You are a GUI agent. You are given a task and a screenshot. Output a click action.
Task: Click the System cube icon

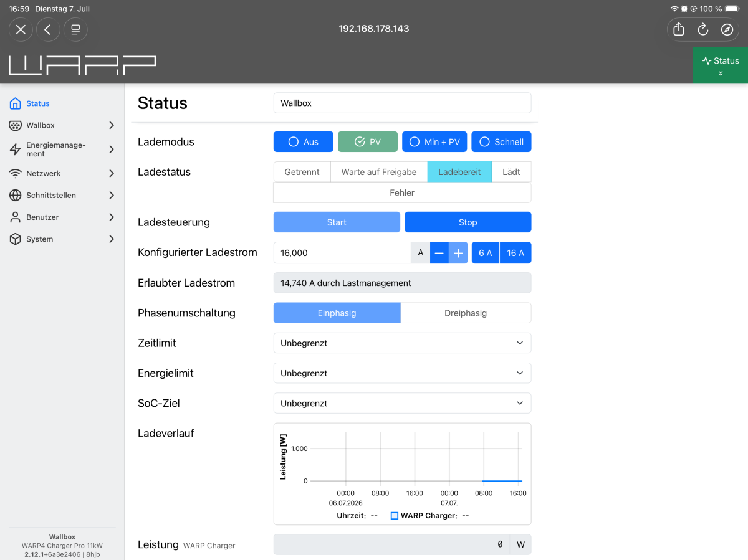[x=16, y=239]
